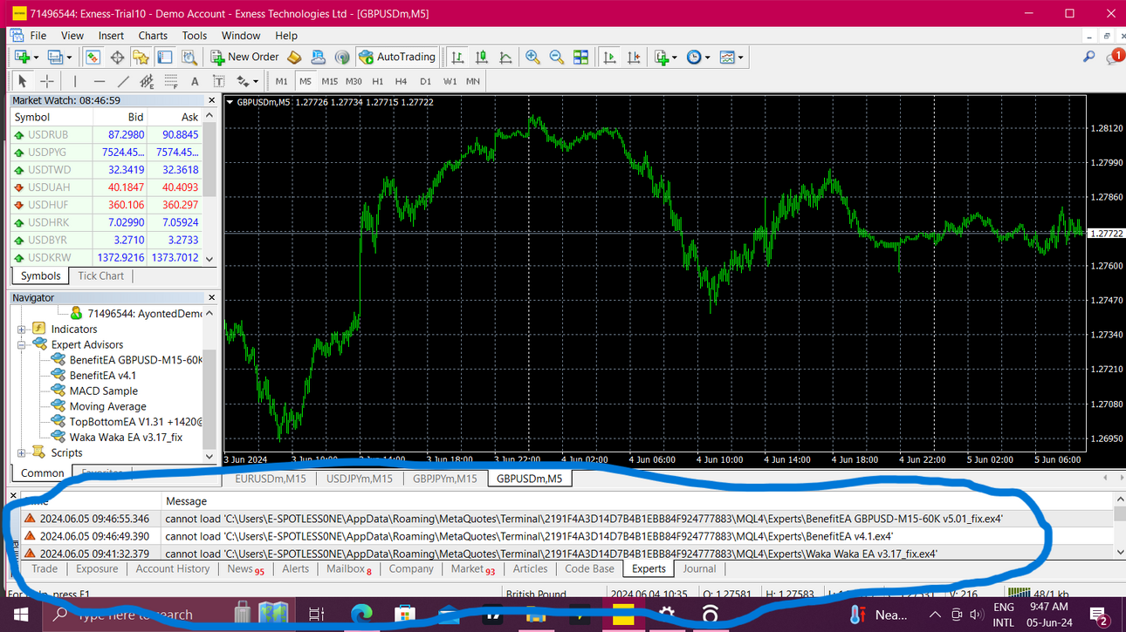The image size is (1126, 632).
Task: Open the Templates dropdown
Action: point(731,57)
